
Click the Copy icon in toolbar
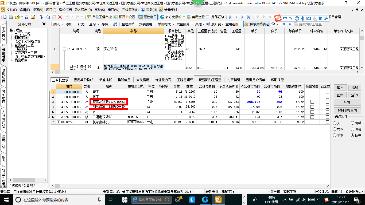tap(48, 17)
